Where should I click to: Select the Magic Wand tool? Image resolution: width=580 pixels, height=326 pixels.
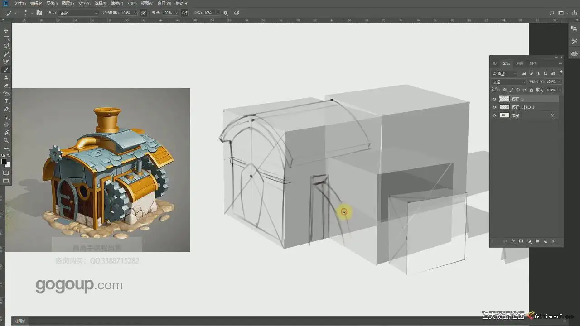(6, 54)
